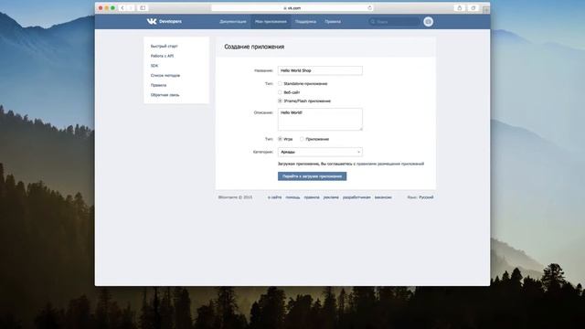Select the IFrame/Flash приложение radio option
The width and height of the screenshot is (585, 329).
tap(280, 101)
